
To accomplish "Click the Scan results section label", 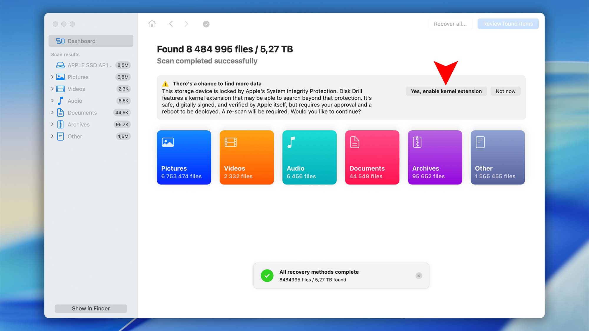I will click(65, 55).
